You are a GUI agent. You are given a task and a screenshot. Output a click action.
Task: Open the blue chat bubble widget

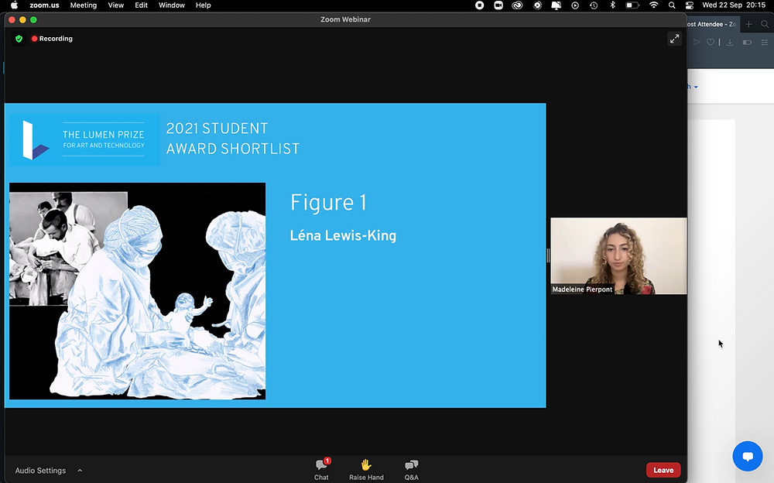pyautogui.click(x=748, y=456)
